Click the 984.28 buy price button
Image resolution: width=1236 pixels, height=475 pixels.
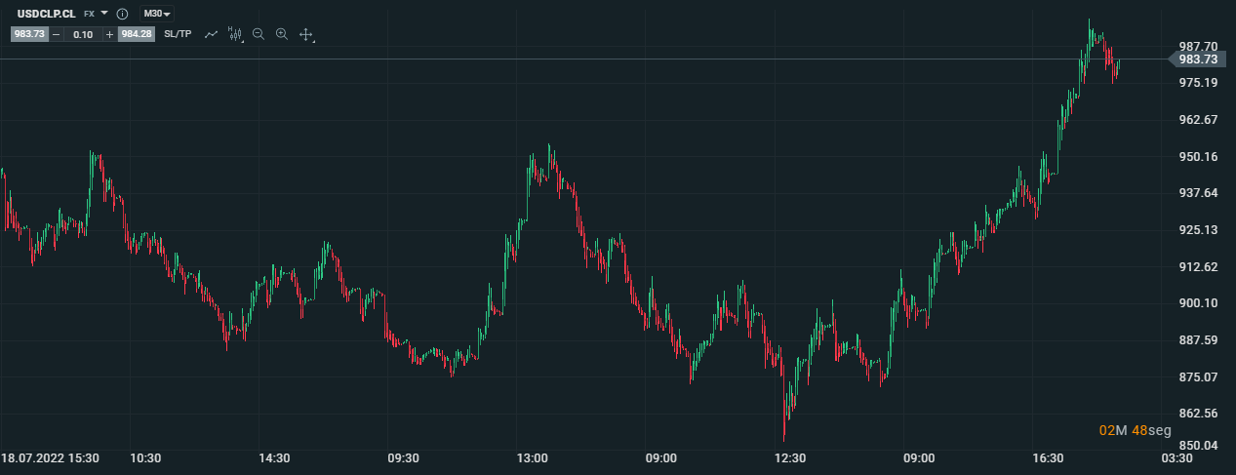click(x=136, y=34)
